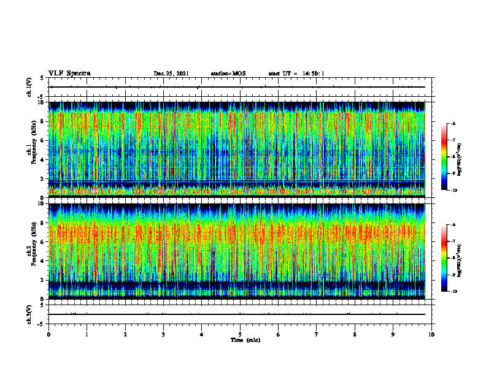Click the ch.2 spectrogram color scale bar
486x375 pixels.
click(444, 258)
